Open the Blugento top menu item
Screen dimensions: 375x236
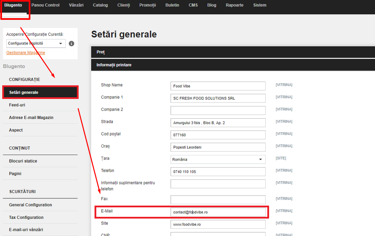point(13,5)
